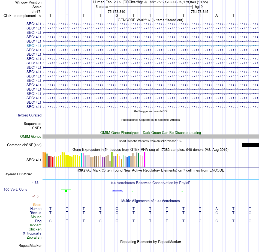This screenshot has width=259, height=252.
Task: Click the Human Feb. 2009 (GRCh37/hg19) assembly text
Action: 120,2
